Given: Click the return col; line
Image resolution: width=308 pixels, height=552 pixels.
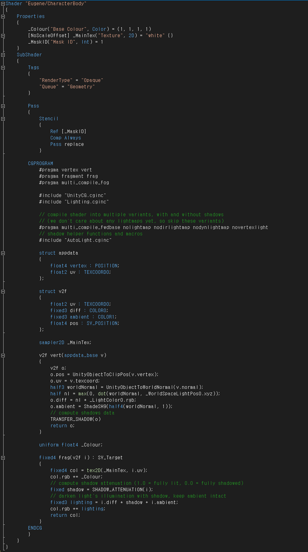Looking at the screenshot, I should click(x=66, y=515).
